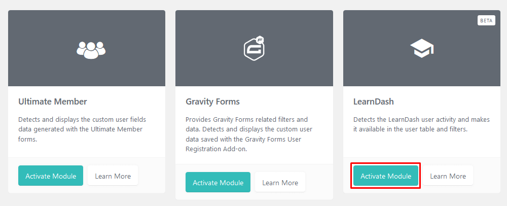Viewport: 507px width, 206px height.
Task: Click the Gravity Forms description paragraph
Action: 249,134
